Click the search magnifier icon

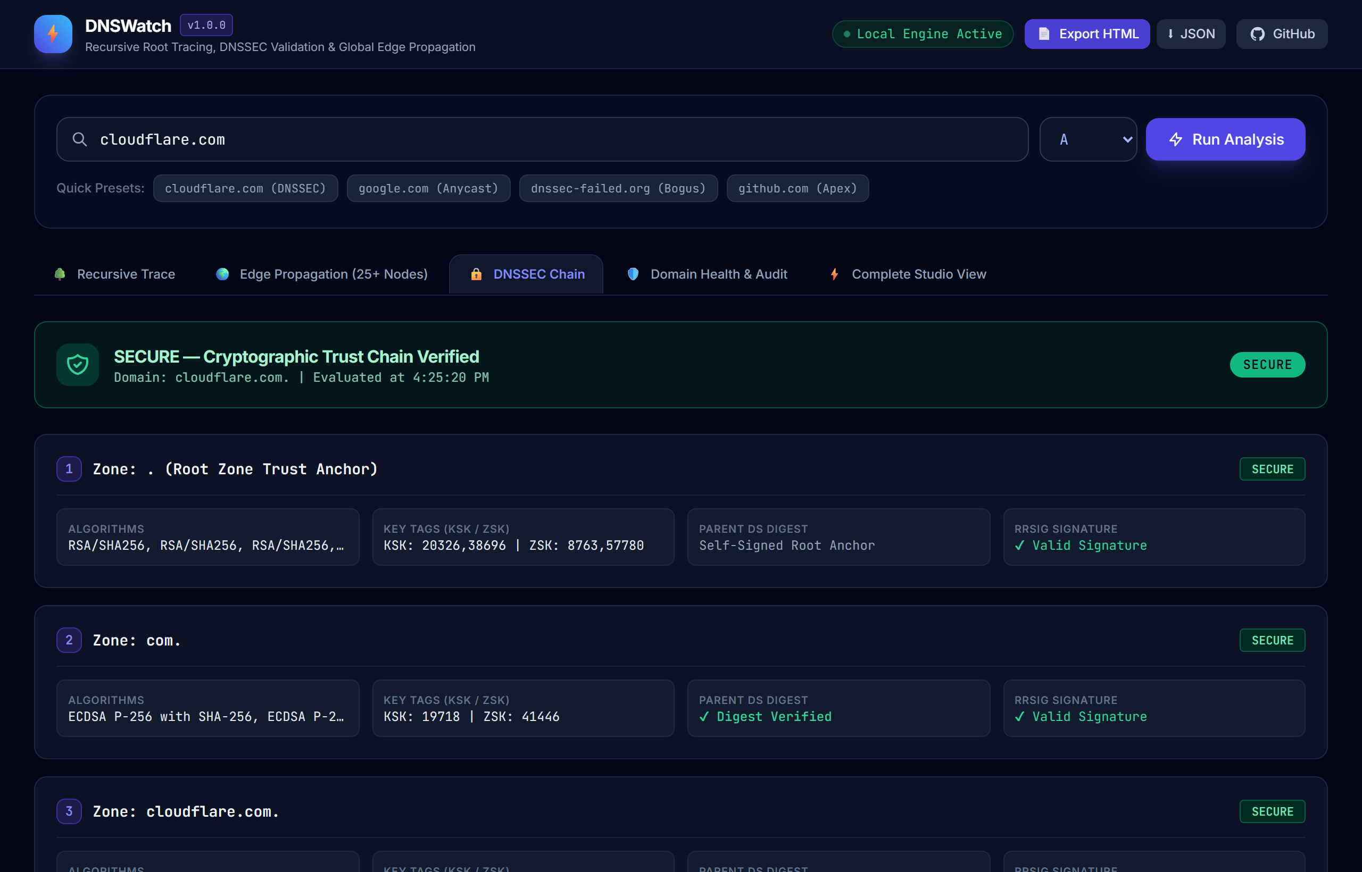click(80, 139)
